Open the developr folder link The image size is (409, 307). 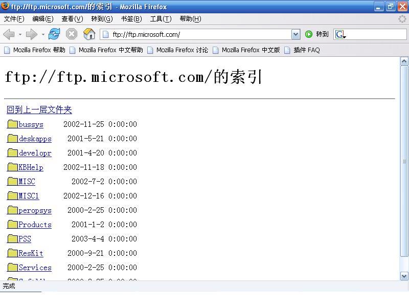35,153
